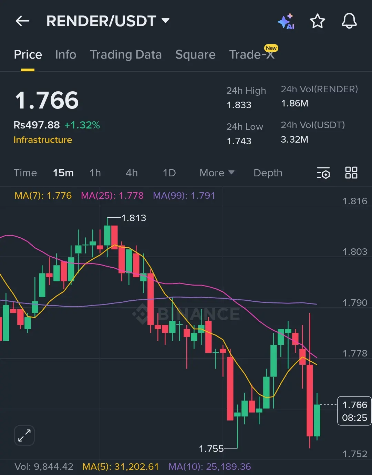Viewport: 372px width, 475px height.
Task: Tap the current price tag 1.766 08:25
Action: [354, 411]
